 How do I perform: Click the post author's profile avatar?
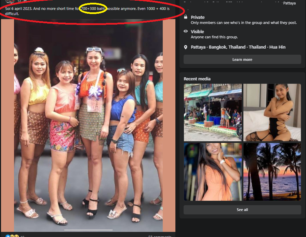10,1
